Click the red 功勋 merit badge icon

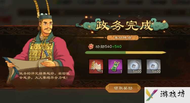point(91,46)
